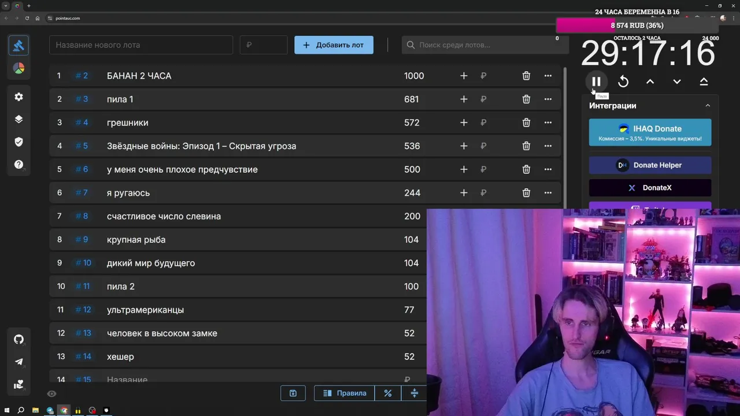Viewport: 740px width, 416px height.
Task: Select the дикий мир будущего lot name
Action: pos(151,263)
